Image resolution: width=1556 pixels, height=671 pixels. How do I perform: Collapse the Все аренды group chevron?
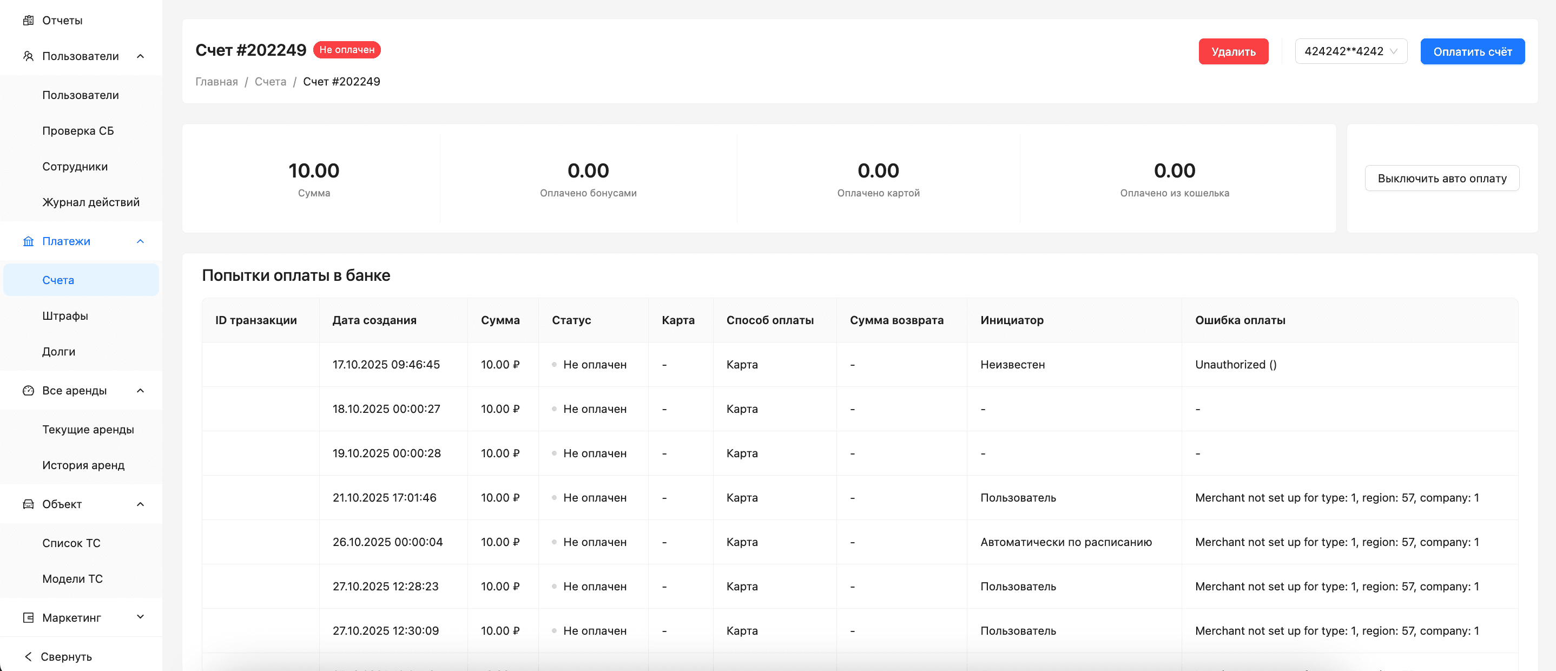tap(140, 390)
